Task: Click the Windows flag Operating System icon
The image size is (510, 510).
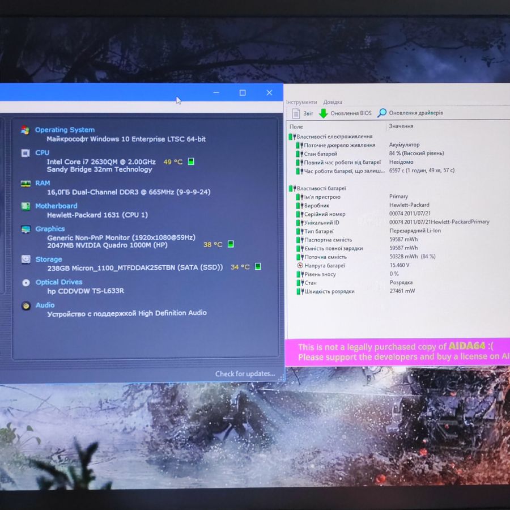Action: click(25, 130)
